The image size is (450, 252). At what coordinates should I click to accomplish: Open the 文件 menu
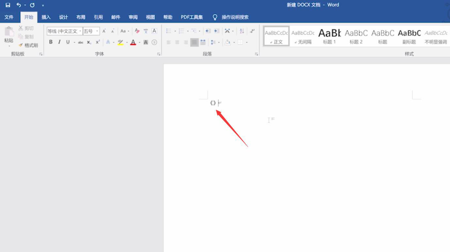tap(9, 17)
